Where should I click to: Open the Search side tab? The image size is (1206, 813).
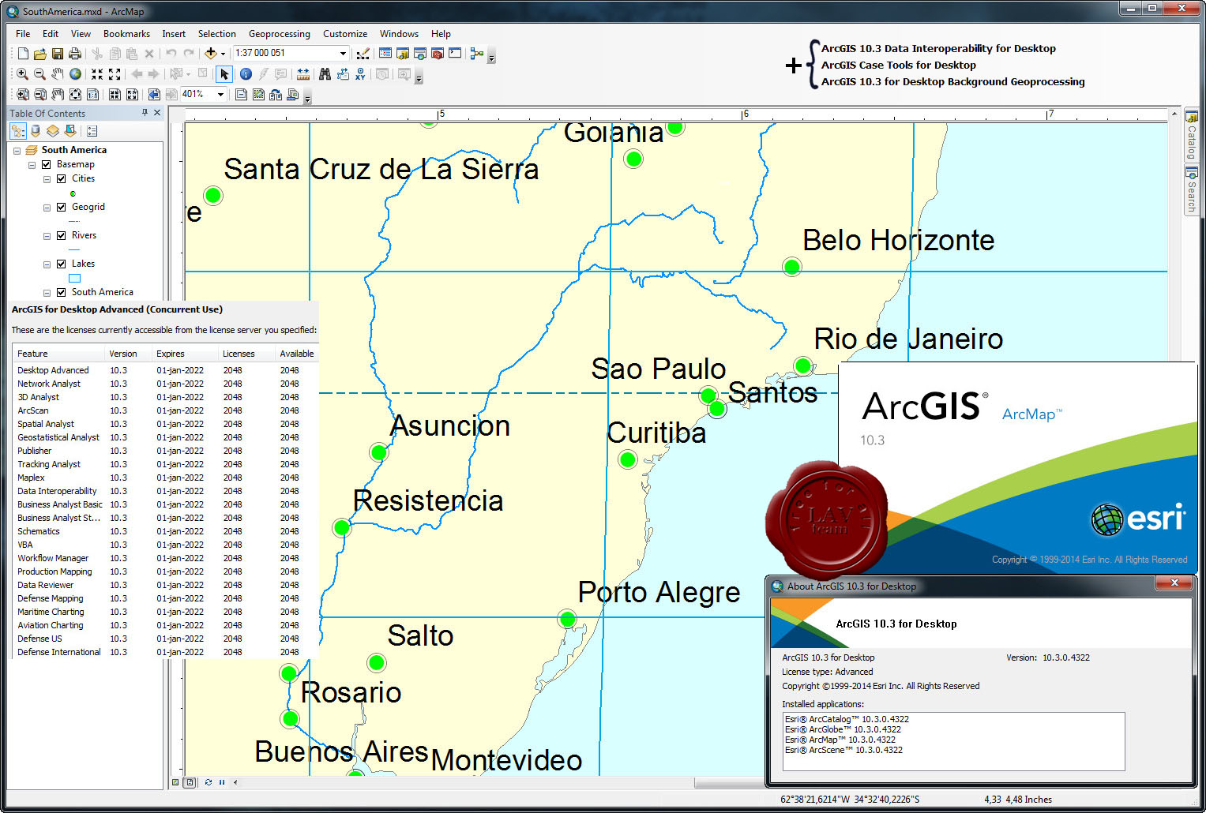tap(1191, 189)
